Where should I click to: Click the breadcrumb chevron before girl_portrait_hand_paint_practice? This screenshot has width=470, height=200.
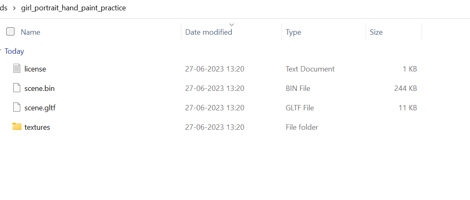[14, 8]
